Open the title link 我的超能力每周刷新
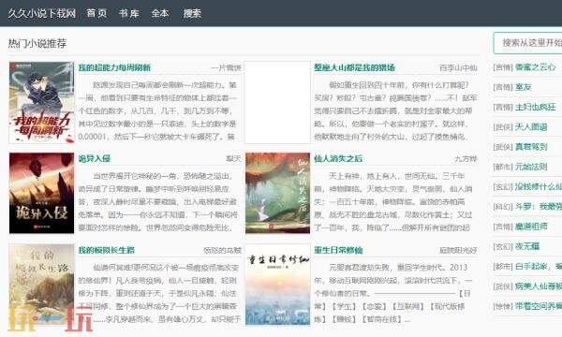Image resolution: width=562 pixels, height=337 pixels. (x=114, y=67)
